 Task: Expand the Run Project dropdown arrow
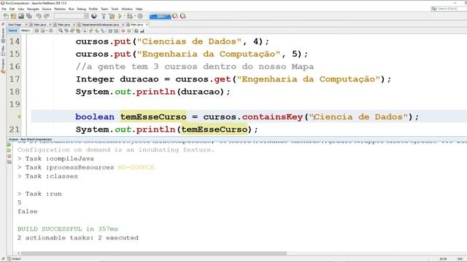pyautogui.click(x=124, y=16)
